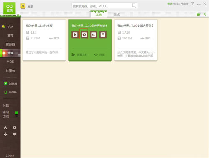The width and height of the screenshot is (209, 158).
Task: Toggle the 辅助功能 green switch
Action: click(x=17, y=114)
